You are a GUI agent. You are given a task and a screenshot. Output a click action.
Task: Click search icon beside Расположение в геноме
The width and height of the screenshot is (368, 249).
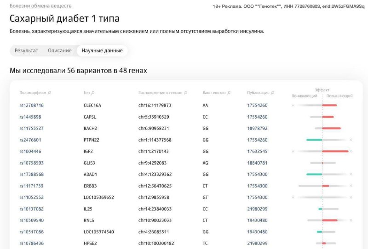tap(185, 93)
